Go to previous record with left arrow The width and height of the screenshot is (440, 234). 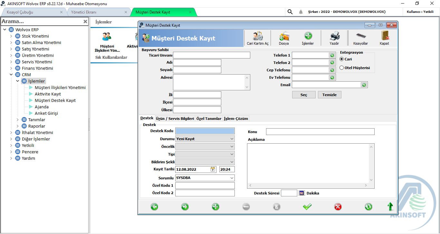point(154,207)
